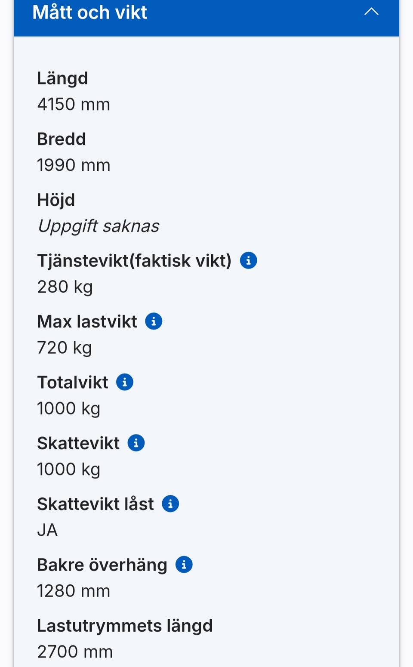Select the 4150 mm length value
Viewport: 413px width, 667px height.
(74, 104)
